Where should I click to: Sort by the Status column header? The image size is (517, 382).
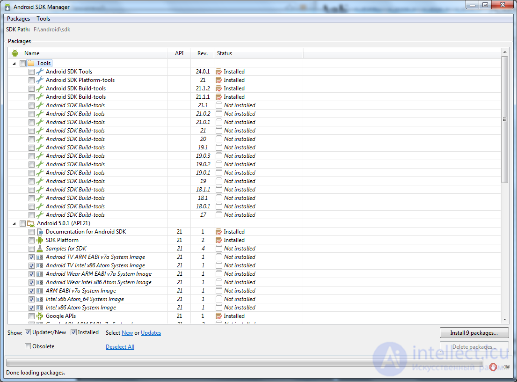pyautogui.click(x=258, y=53)
